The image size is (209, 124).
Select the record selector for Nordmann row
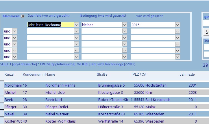tap(2, 85)
